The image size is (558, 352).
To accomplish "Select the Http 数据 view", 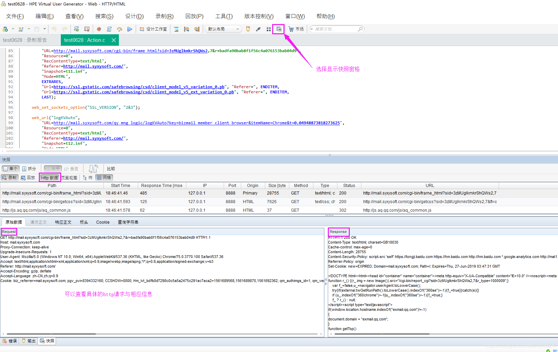I will coord(50,178).
